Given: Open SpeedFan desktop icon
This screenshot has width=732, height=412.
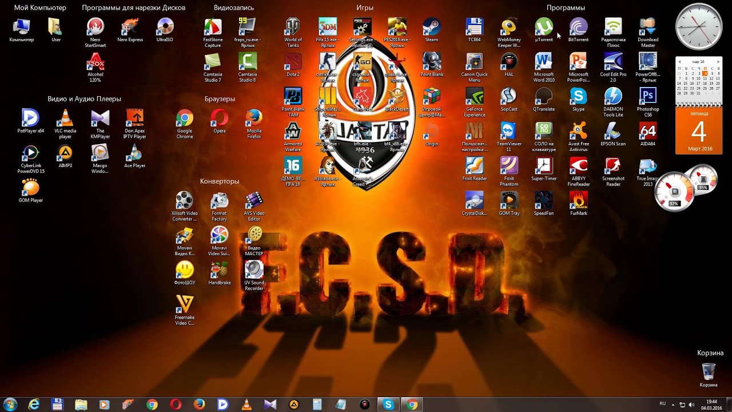Looking at the screenshot, I should click(x=544, y=204).
